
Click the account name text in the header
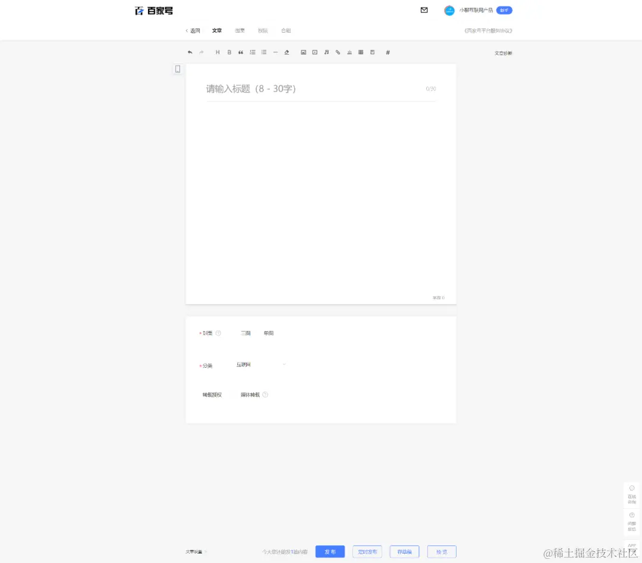[x=476, y=11]
